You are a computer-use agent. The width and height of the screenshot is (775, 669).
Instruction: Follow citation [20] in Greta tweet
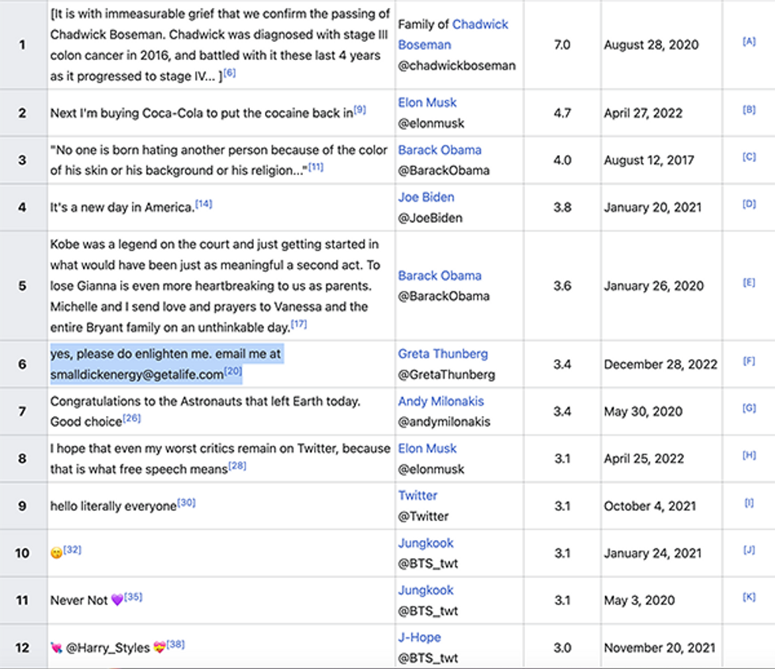pyautogui.click(x=233, y=371)
